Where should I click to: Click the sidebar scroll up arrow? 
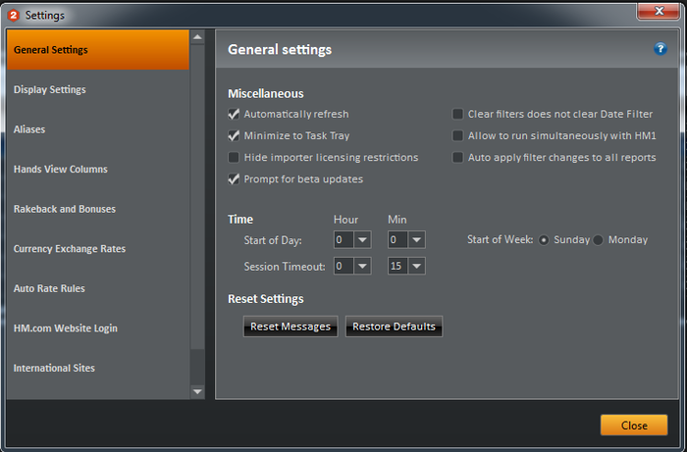point(197,37)
